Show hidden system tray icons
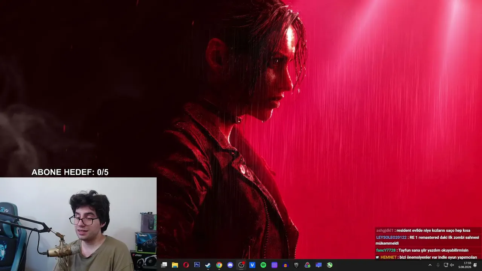 click(430, 265)
